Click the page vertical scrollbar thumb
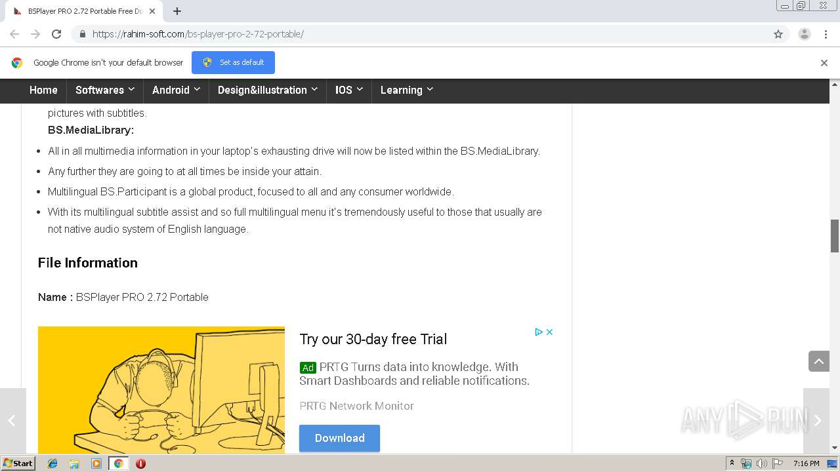 point(835,236)
